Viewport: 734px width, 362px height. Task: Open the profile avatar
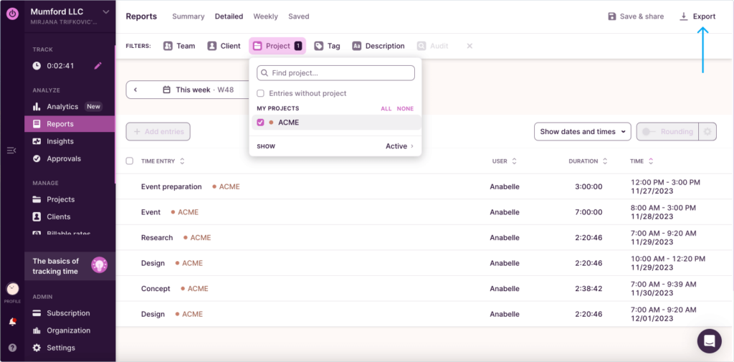click(x=12, y=289)
